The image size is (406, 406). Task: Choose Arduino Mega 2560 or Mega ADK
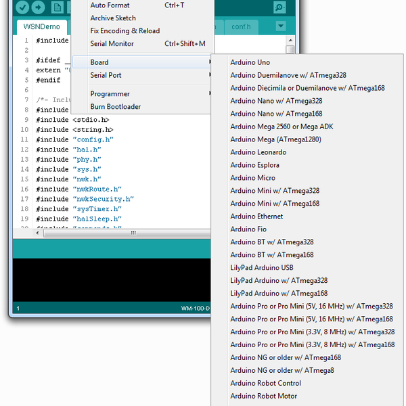point(281,127)
